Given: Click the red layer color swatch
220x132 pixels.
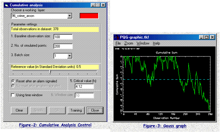Looking at the screenshot, I should (x=89, y=16).
